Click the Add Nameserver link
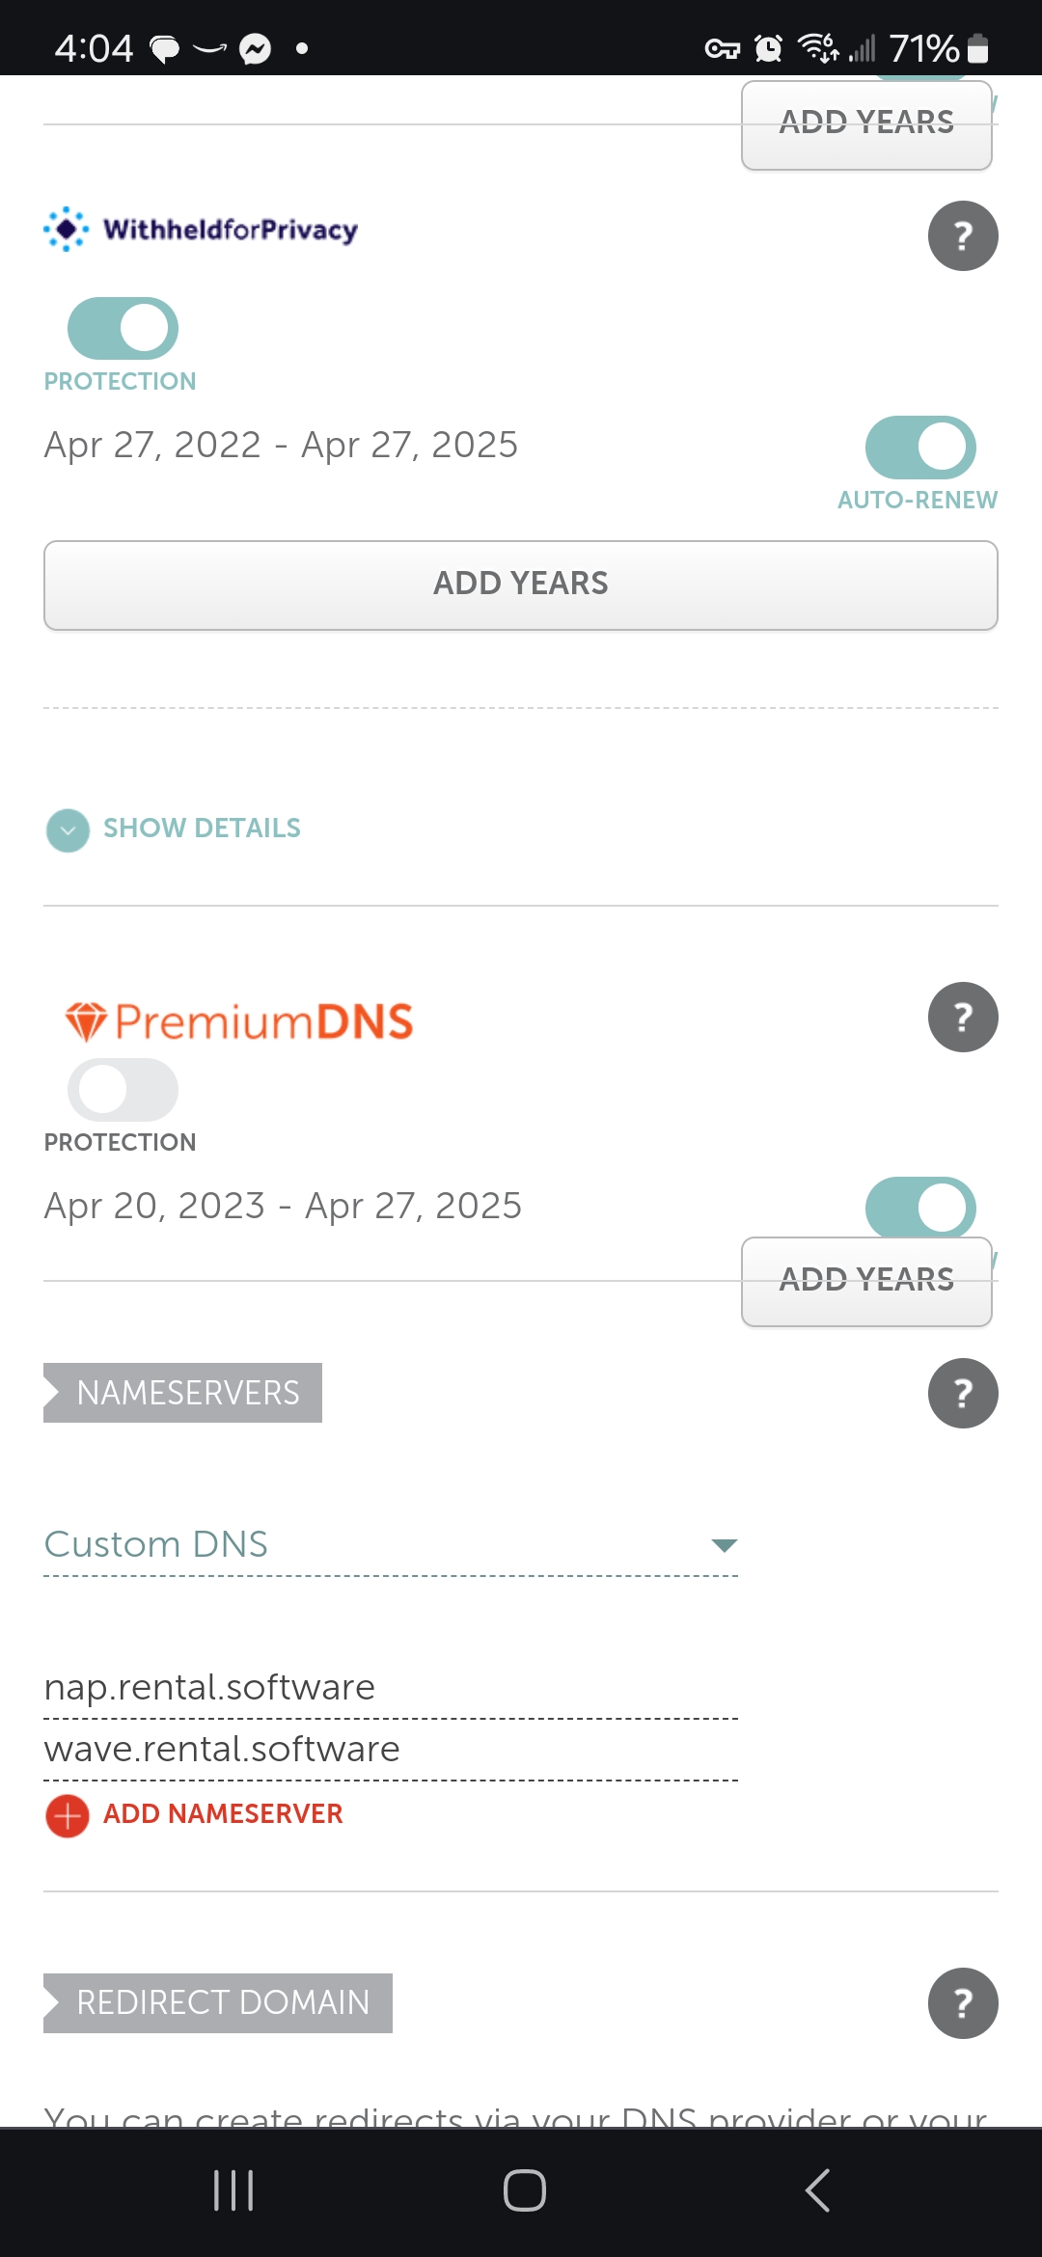 coord(222,1814)
